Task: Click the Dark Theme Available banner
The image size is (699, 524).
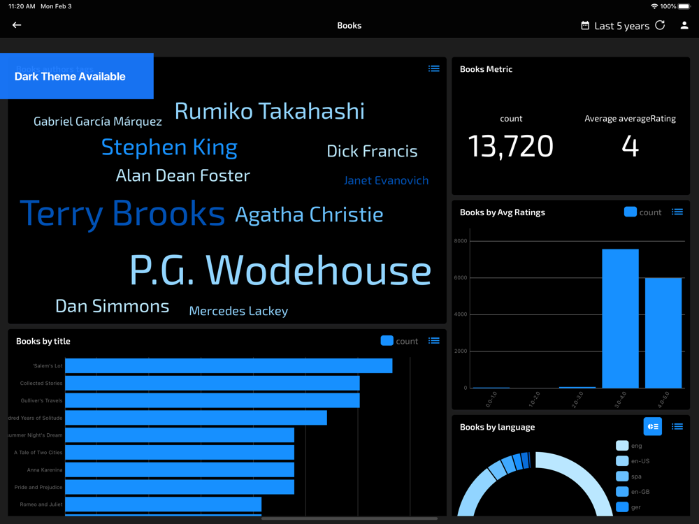Action: 77,76
